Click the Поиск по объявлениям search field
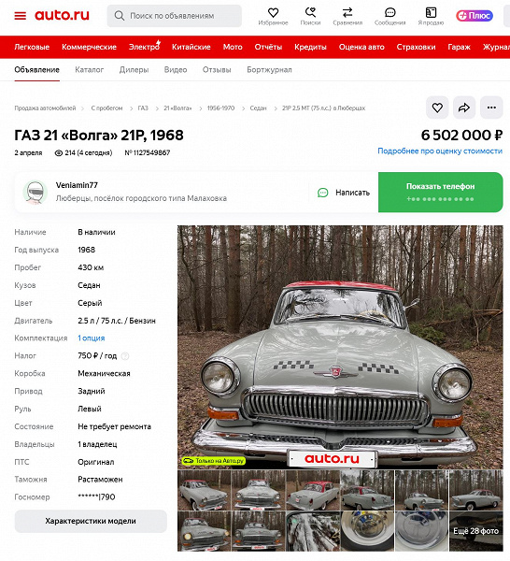Viewport: 510px width, 561px height. tap(175, 16)
